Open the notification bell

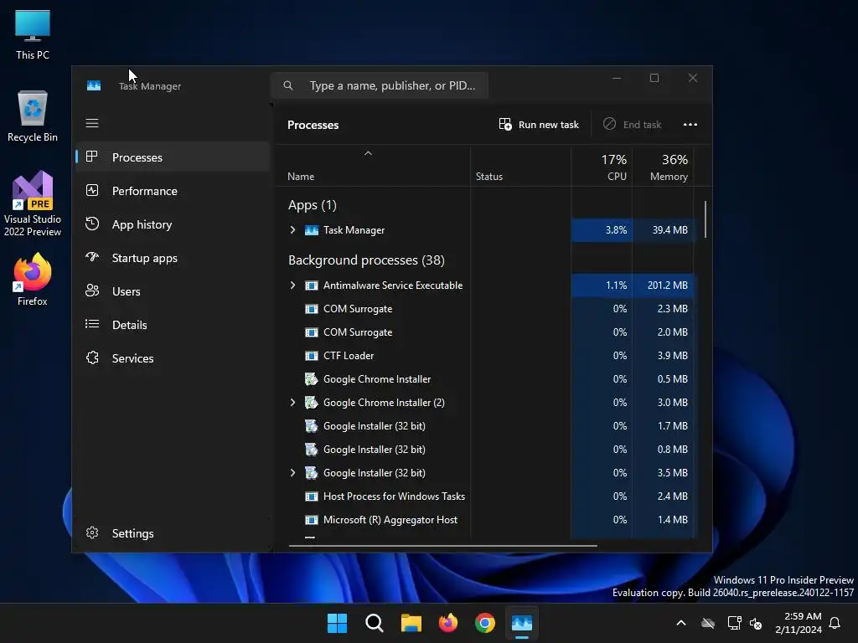click(x=835, y=623)
